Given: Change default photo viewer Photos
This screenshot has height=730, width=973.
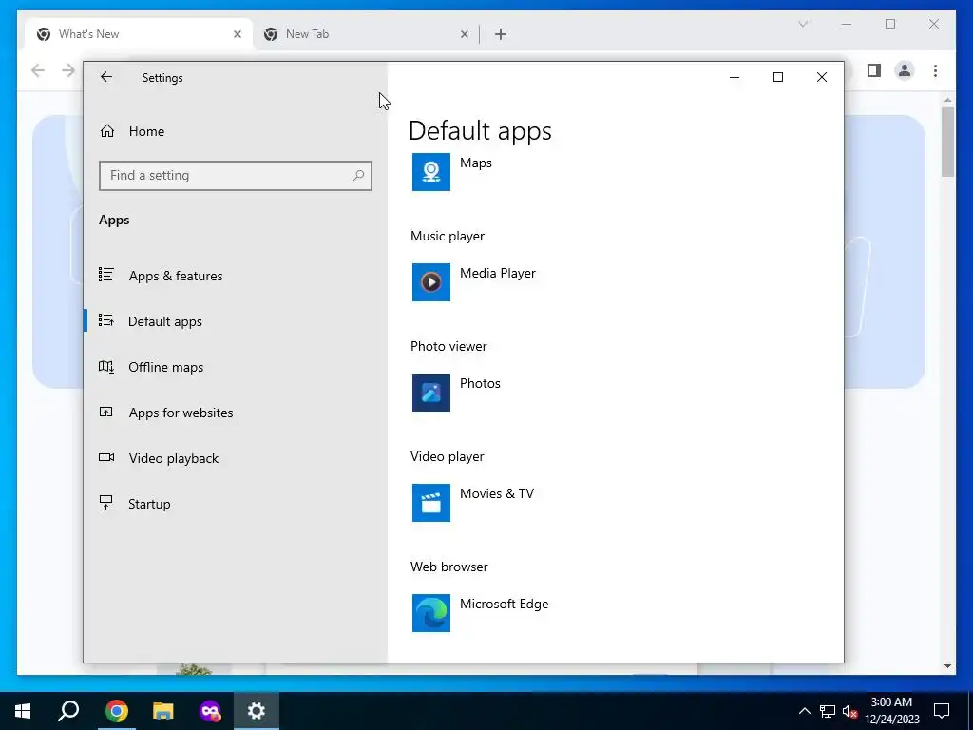Looking at the screenshot, I should click(x=480, y=384).
